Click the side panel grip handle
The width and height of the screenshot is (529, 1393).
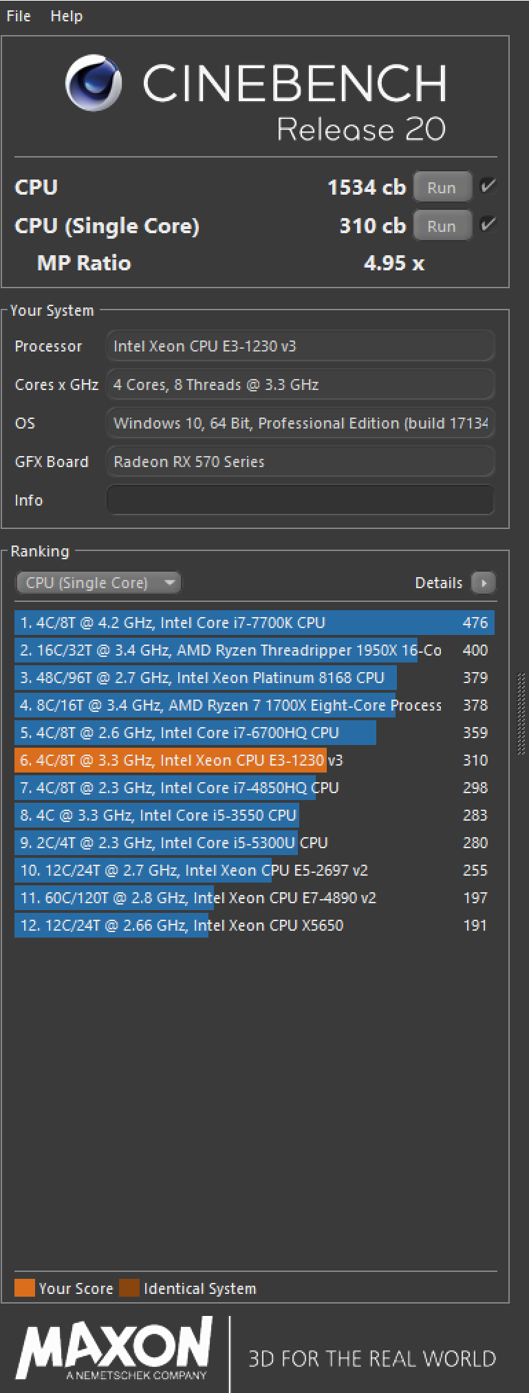521,713
